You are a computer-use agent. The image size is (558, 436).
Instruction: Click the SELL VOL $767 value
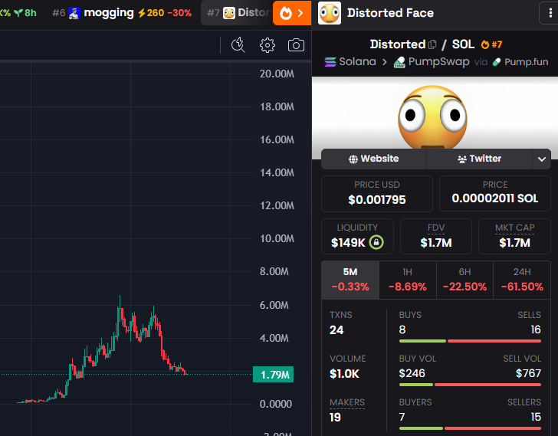pos(528,373)
